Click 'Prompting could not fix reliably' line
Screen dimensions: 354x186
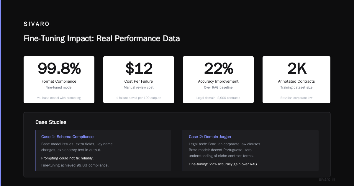[68, 158]
